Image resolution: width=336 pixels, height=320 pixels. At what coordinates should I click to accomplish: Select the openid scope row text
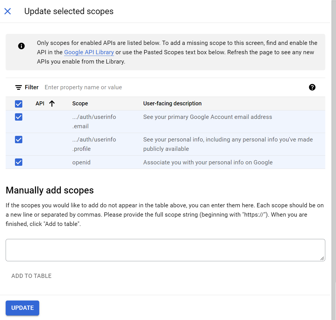pos(81,162)
